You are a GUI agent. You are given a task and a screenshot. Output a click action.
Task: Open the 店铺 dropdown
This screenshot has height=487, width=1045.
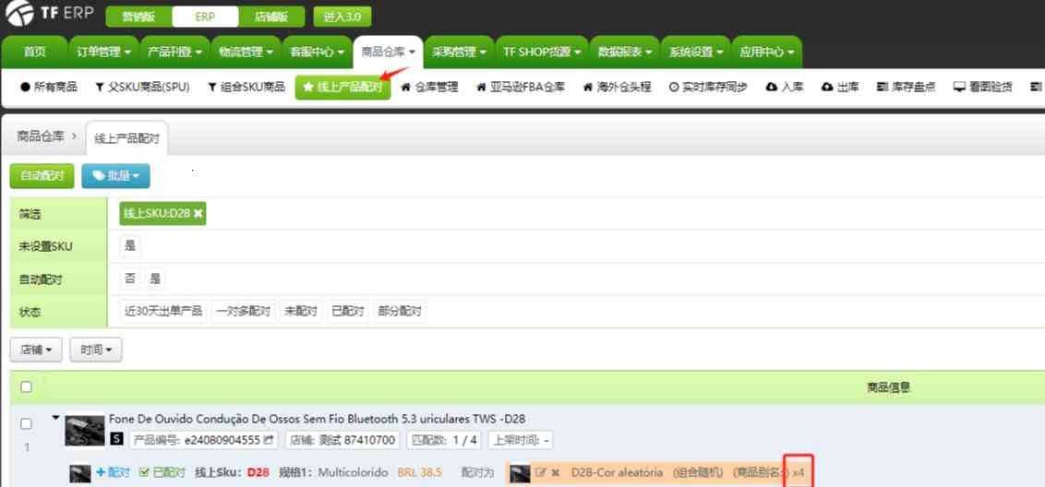tap(36, 349)
